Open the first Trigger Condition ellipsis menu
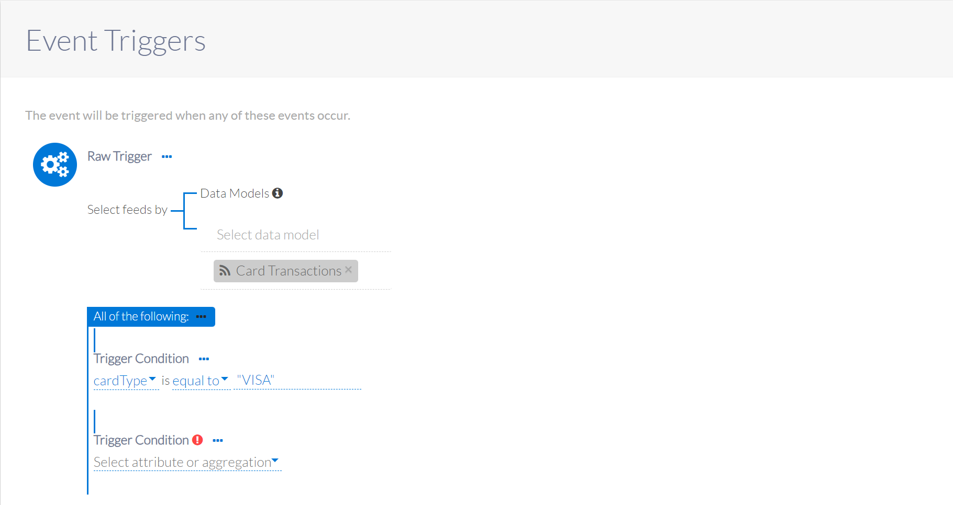 pyautogui.click(x=204, y=359)
